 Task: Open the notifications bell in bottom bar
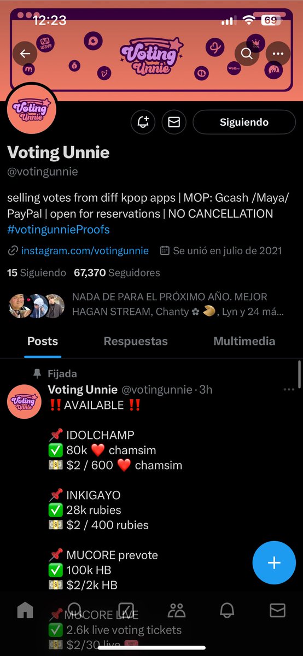pos(228,610)
